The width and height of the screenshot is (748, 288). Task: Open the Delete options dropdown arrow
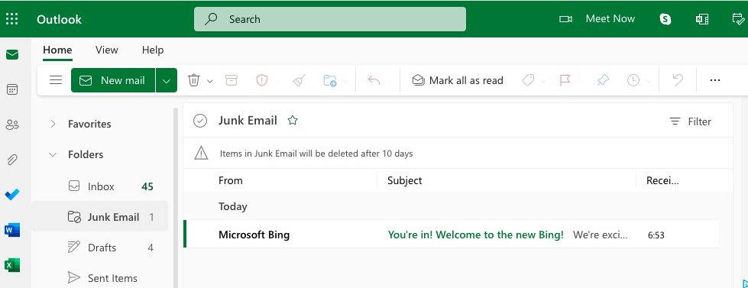coord(210,80)
